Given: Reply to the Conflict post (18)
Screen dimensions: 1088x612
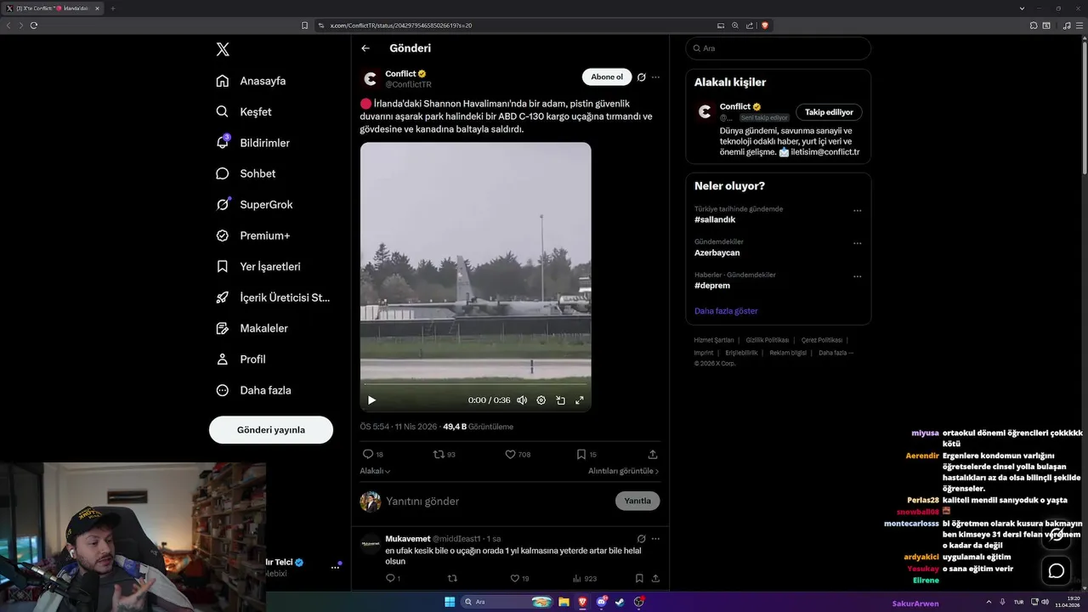Looking at the screenshot, I should point(373,455).
